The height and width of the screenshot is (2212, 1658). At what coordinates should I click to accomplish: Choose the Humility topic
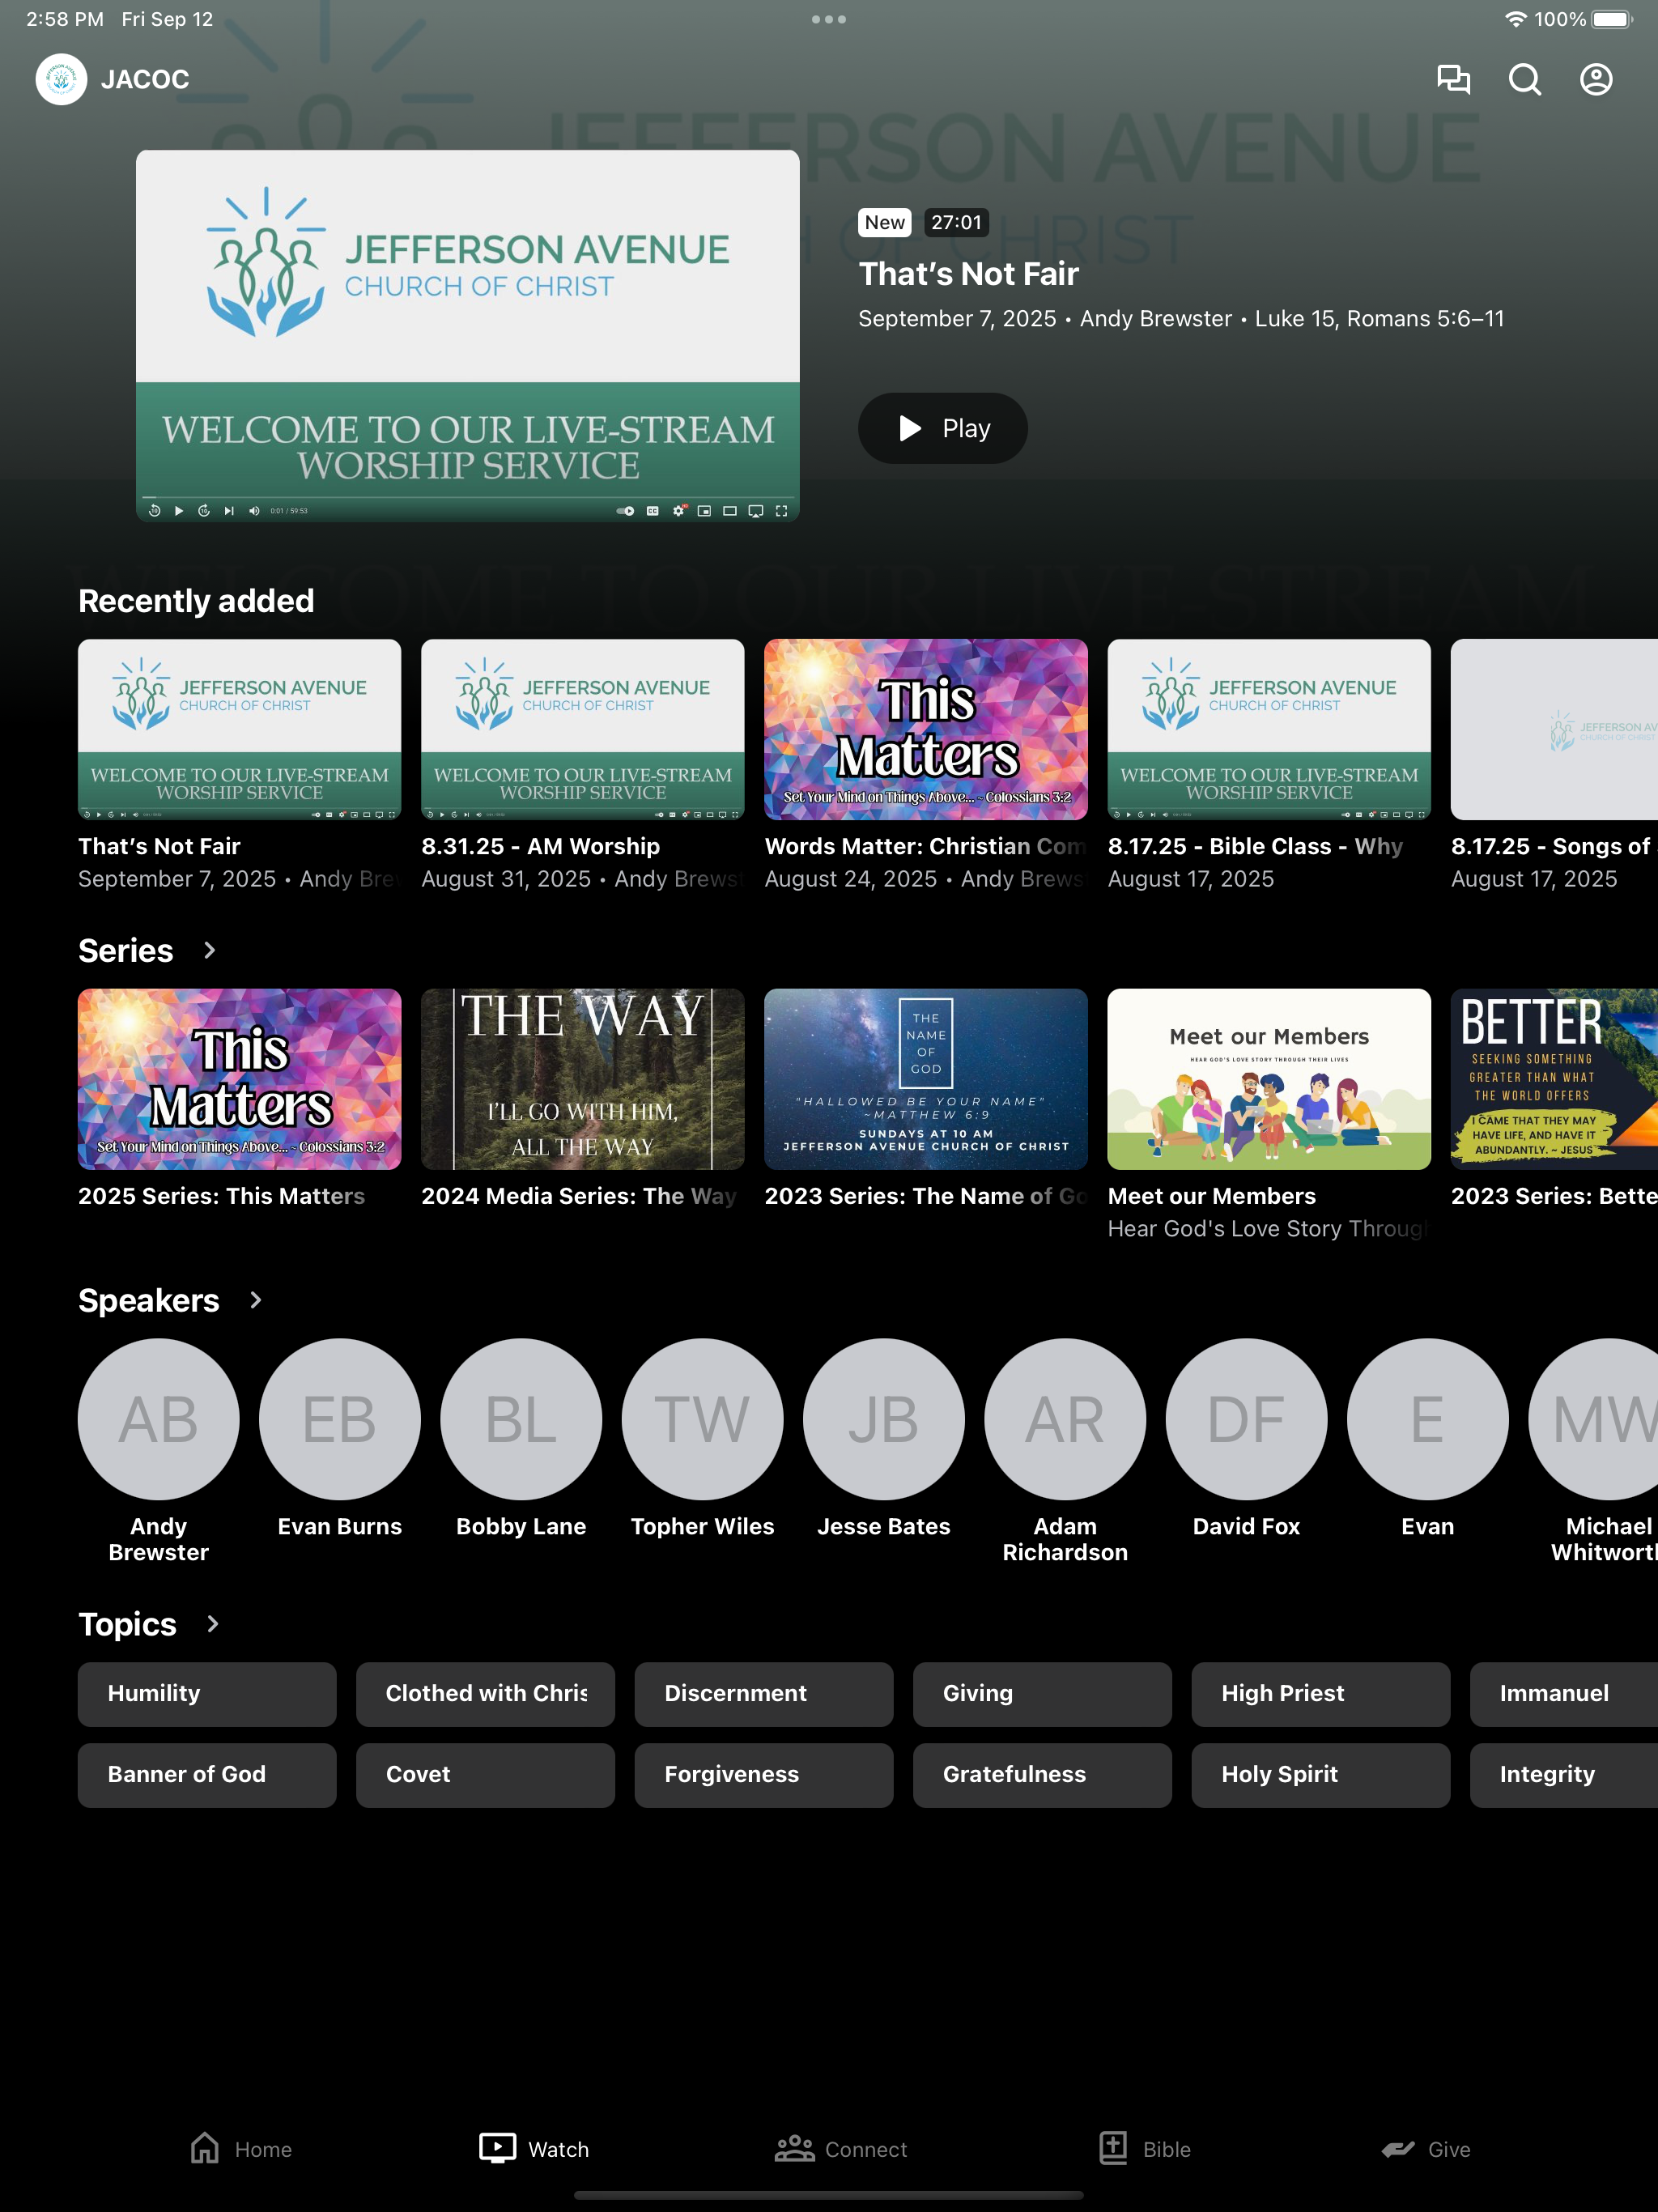(x=207, y=1694)
